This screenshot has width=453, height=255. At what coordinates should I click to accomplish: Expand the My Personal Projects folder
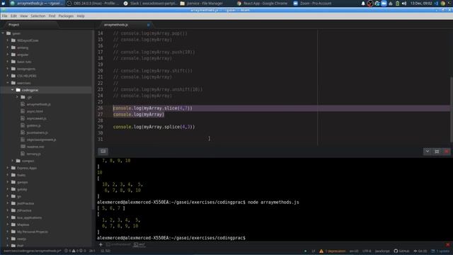click(8, 232)
